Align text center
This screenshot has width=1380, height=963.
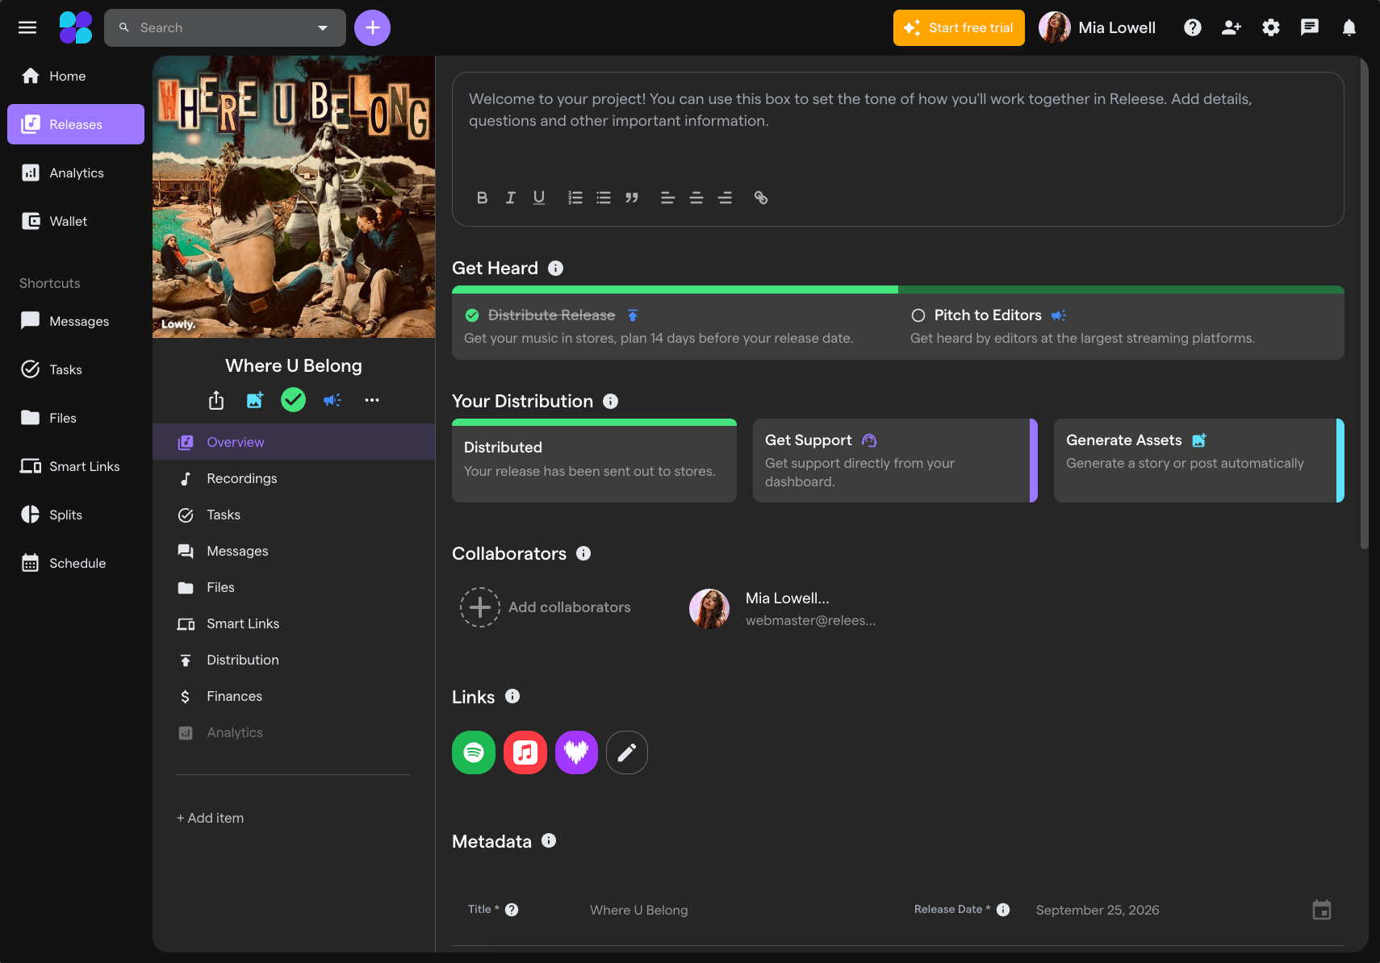click(x=696, y=198)
